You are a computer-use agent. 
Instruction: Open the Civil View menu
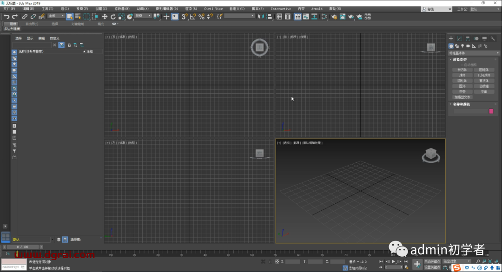[x=213, y=9]
